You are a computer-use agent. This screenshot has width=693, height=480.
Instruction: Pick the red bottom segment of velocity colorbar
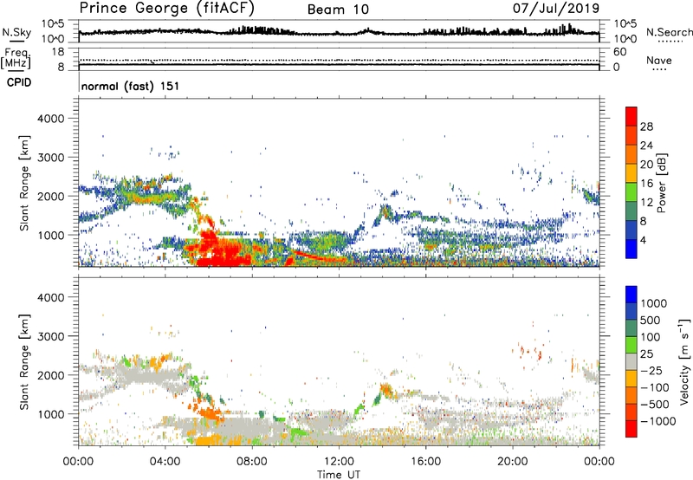click(631, 429)
